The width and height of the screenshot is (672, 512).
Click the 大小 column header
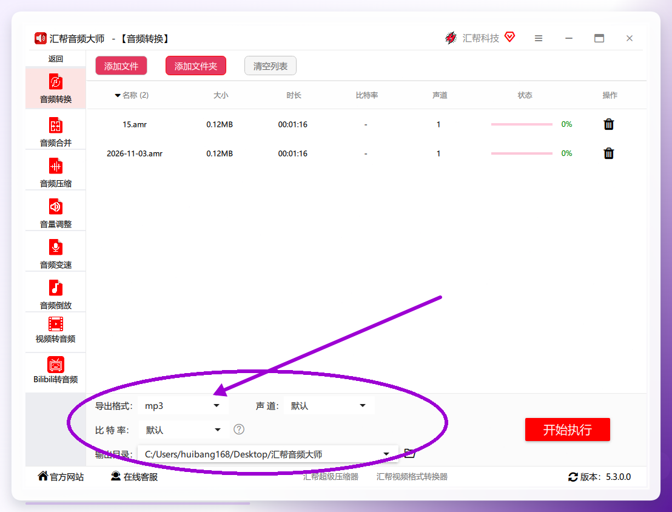click(x=221, y=95)
